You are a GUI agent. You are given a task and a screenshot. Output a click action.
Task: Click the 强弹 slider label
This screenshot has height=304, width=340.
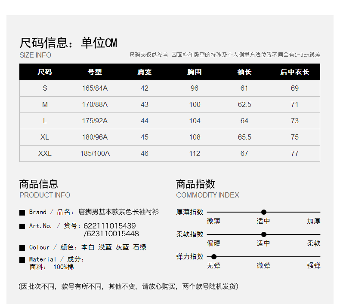pyautogui.click(x=314, y=266)
